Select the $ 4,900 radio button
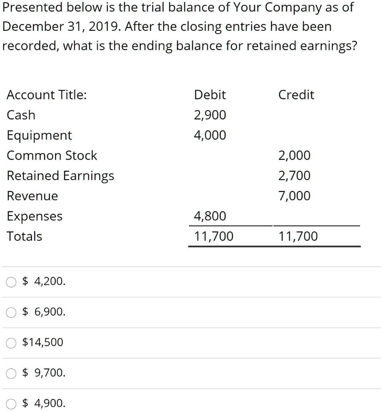This screenshot has width=381, height=411. click(x=11, y=404)
